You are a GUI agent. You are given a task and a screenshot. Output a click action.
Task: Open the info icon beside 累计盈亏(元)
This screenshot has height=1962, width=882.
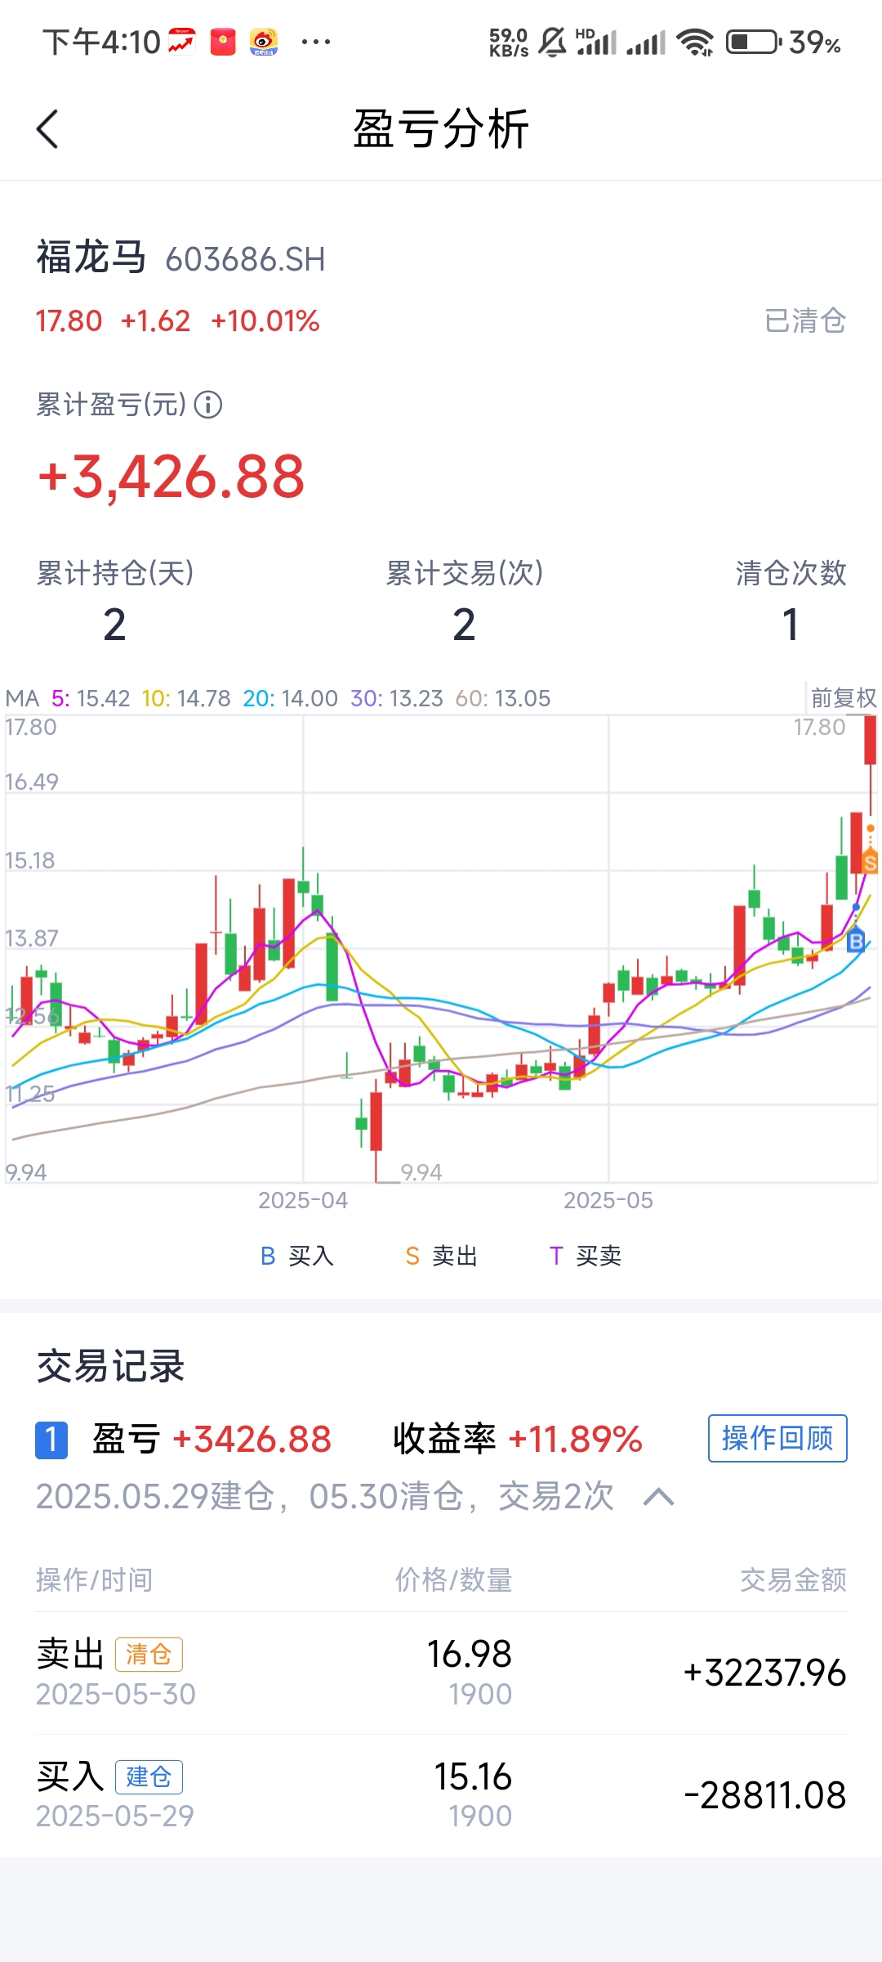pyautogui.click(x=208, y=405)
